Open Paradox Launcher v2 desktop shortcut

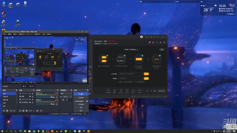(x=4, y=23)
